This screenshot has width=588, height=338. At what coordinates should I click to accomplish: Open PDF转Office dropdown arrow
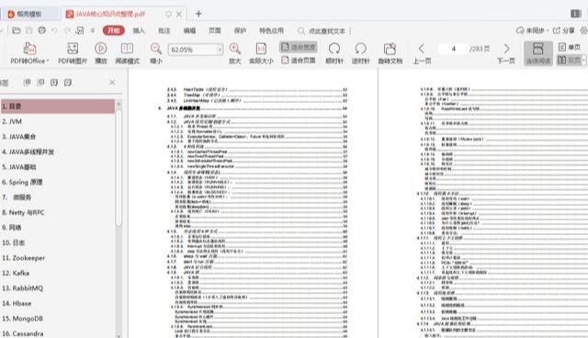48,62
